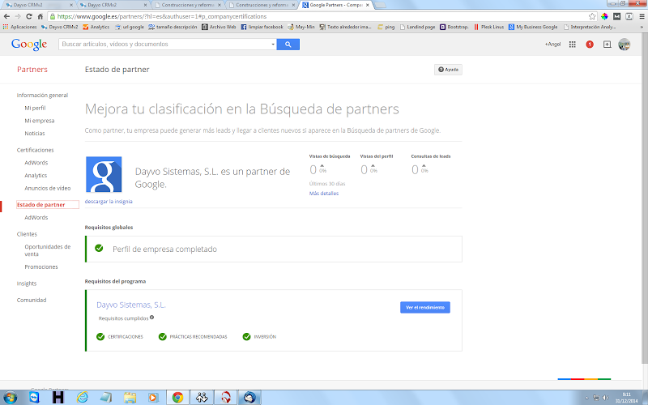Open Comunidad in the sidebar

point(32,300)
